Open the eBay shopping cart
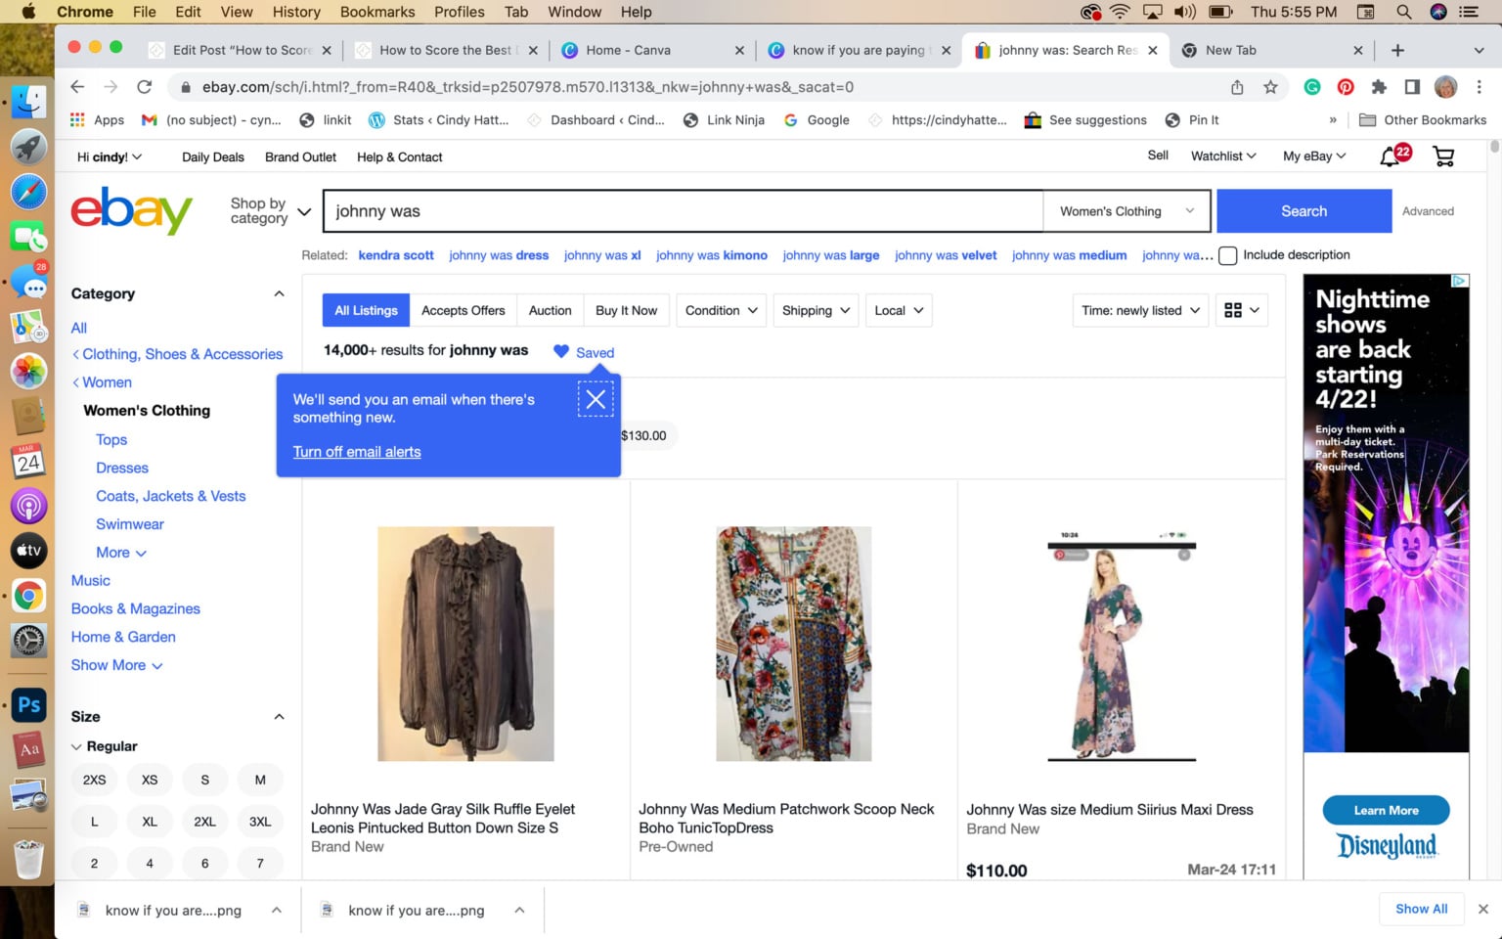This screenshot has height=939, width=1502. tap(1443, 156)
